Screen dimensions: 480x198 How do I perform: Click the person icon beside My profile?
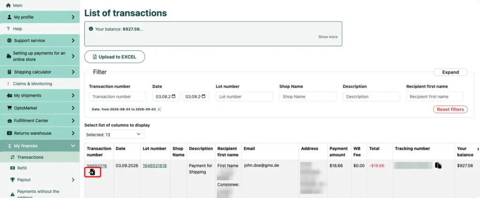[9, 17]
